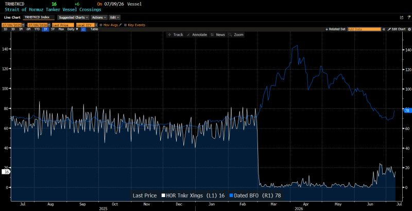
Task: Click the orange Add Data input field
Action: pos(364,29)
